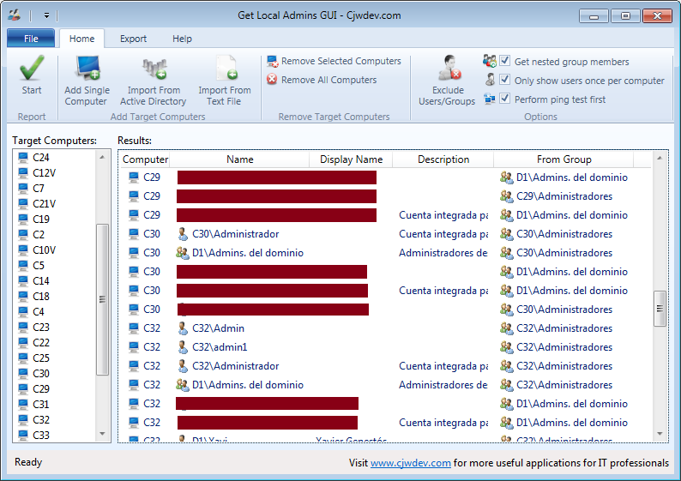Toggle Only show users once per computer
Viewport: 681px width, 481px height.
click(504, 80)
